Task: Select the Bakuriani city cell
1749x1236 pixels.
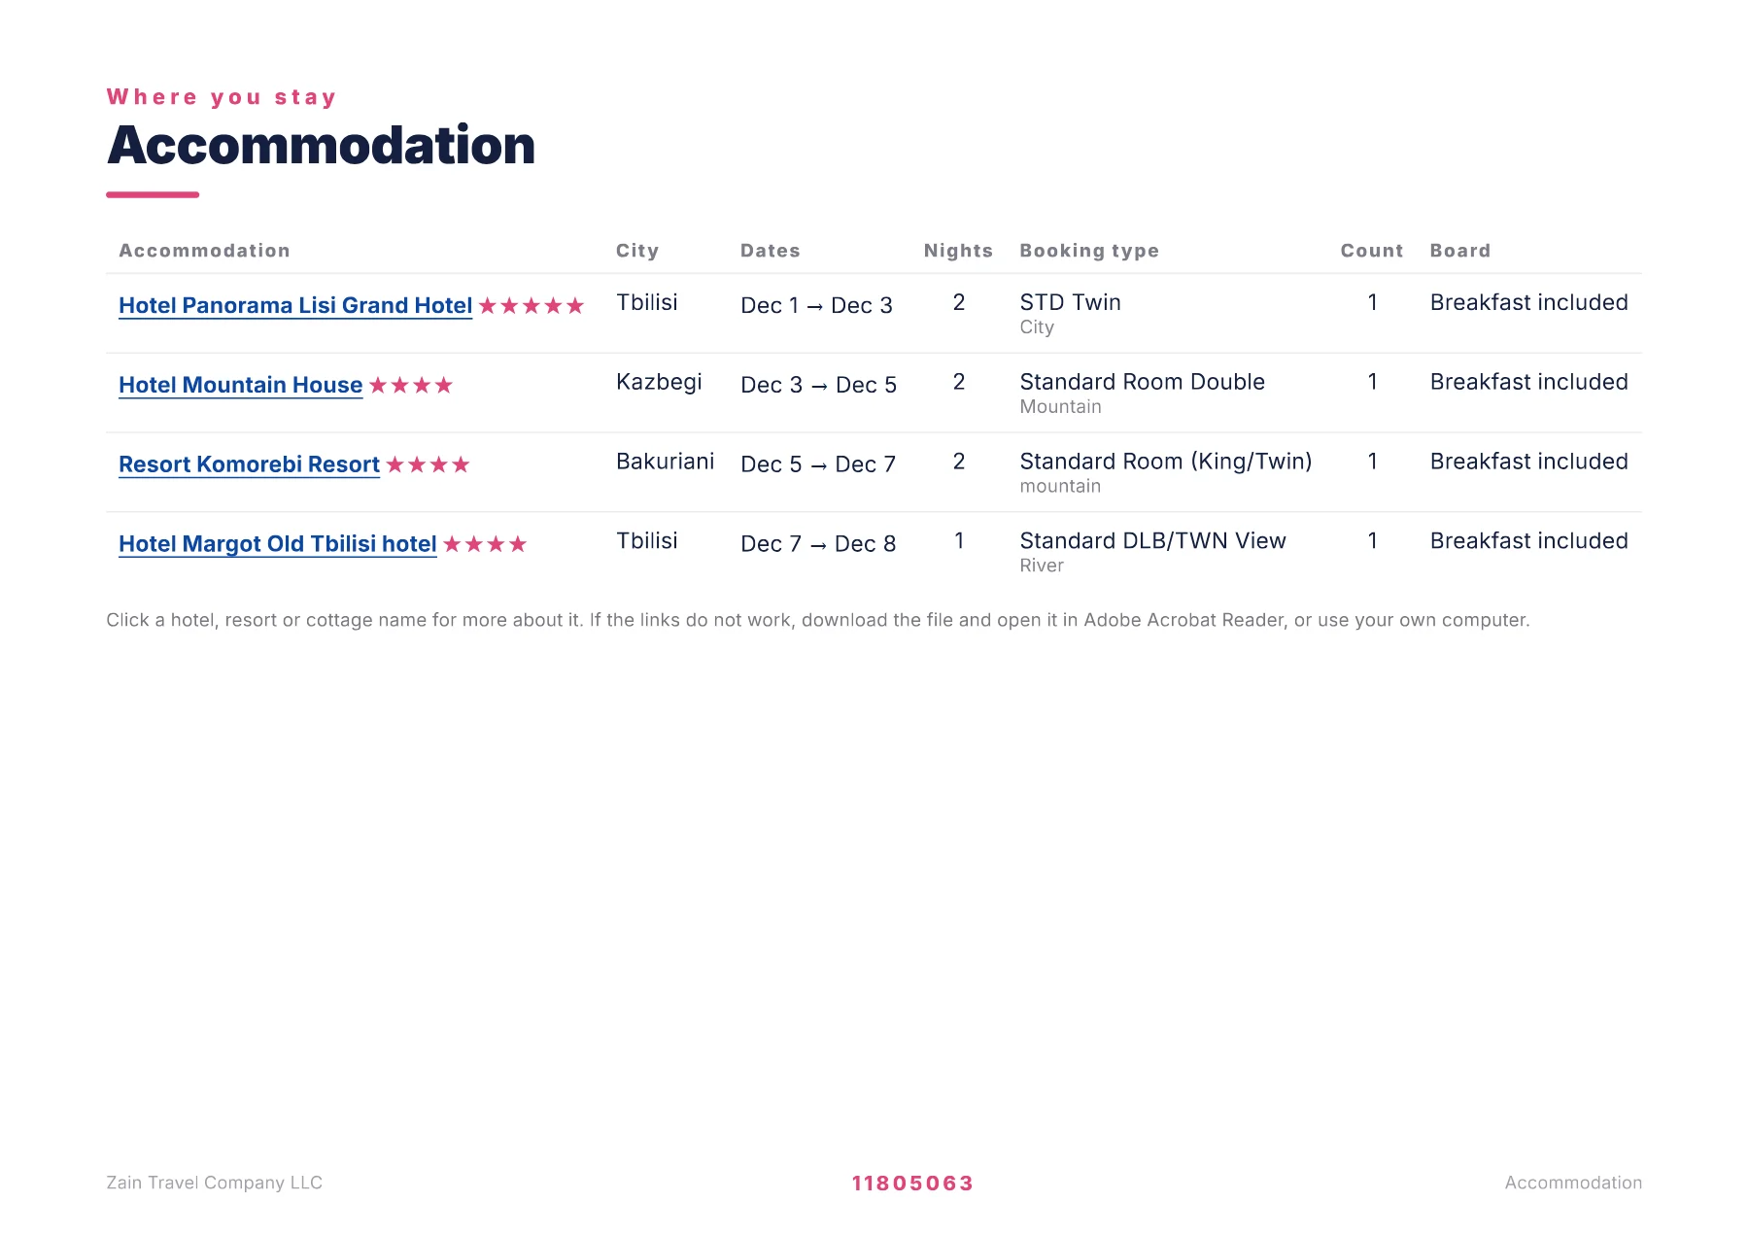Action: click(x=665, y=462)
